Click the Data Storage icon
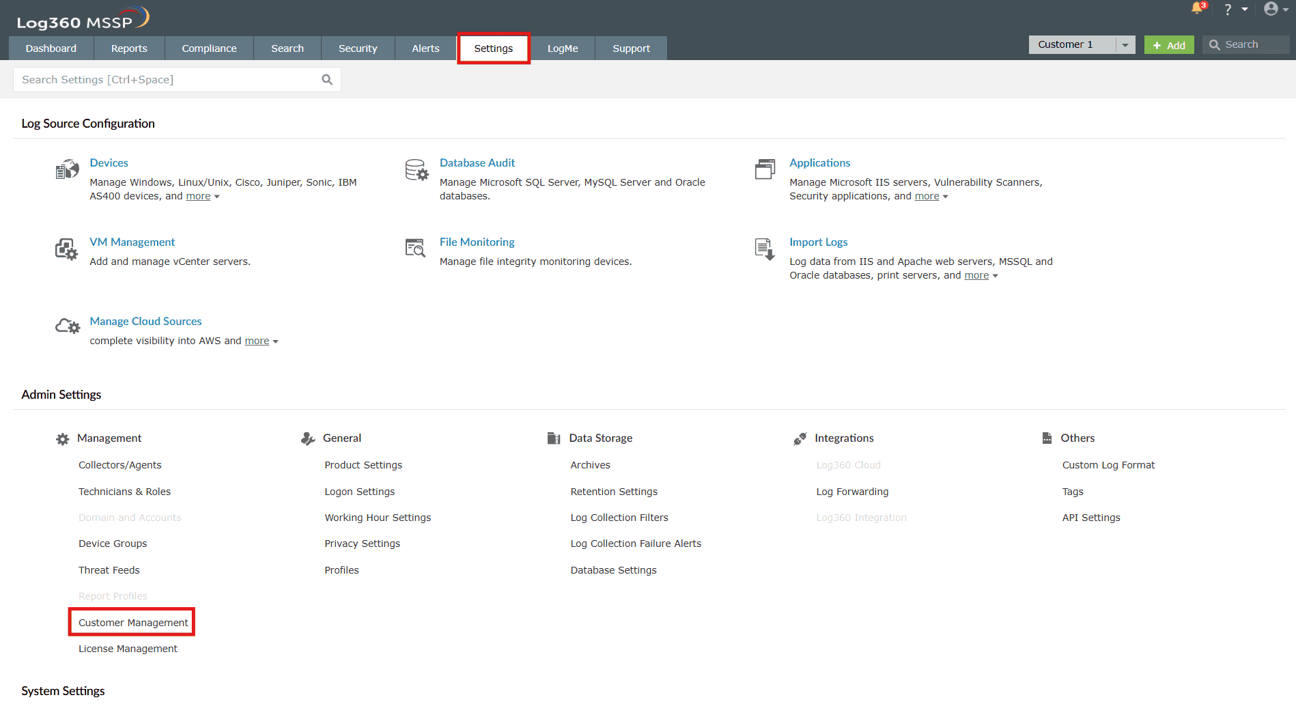The image size is (1296, 704). [x=554, y=438]
